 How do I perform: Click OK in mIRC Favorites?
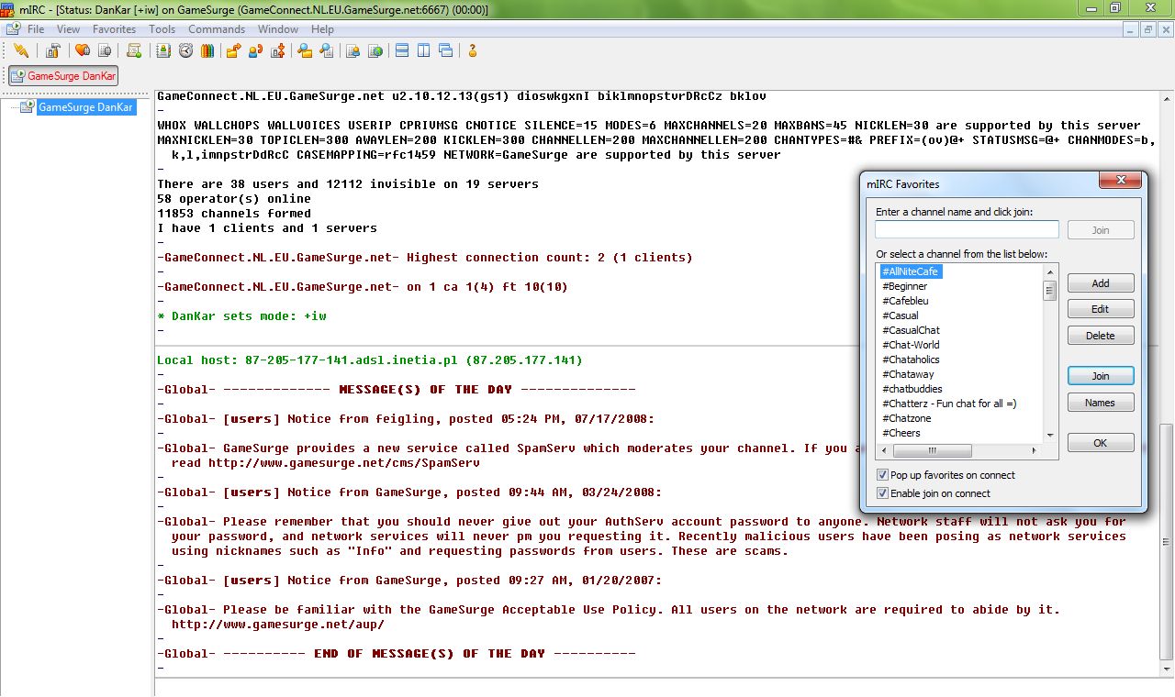coord(1101,443)
